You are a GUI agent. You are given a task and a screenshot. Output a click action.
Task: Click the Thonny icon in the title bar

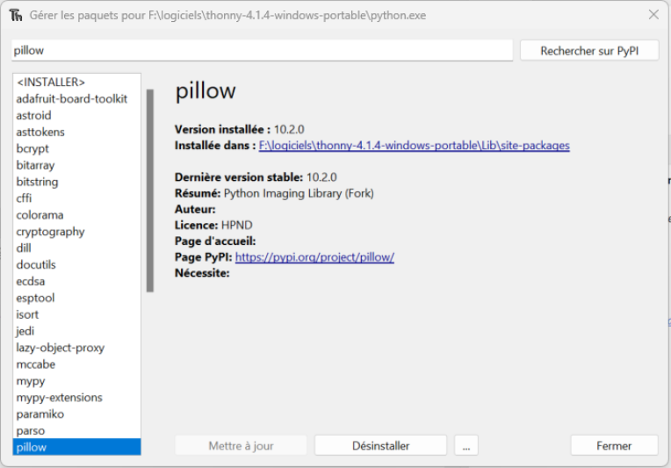point(16,16)
